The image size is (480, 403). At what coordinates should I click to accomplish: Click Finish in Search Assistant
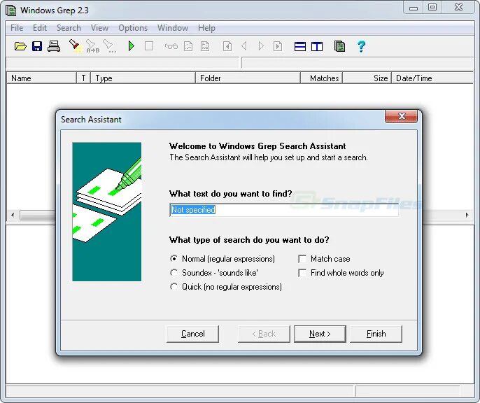(376, 334)
